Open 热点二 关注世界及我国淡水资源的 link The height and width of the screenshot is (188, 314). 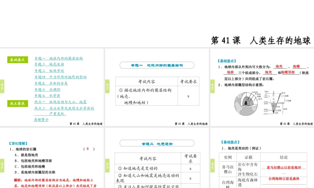pos(64,108)
